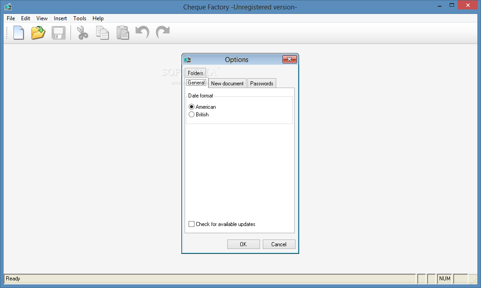Open the View menu

tap(42, 18)
